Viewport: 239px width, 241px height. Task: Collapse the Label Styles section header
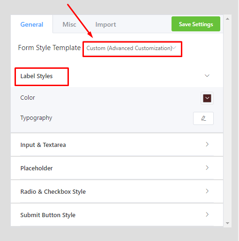117,76
